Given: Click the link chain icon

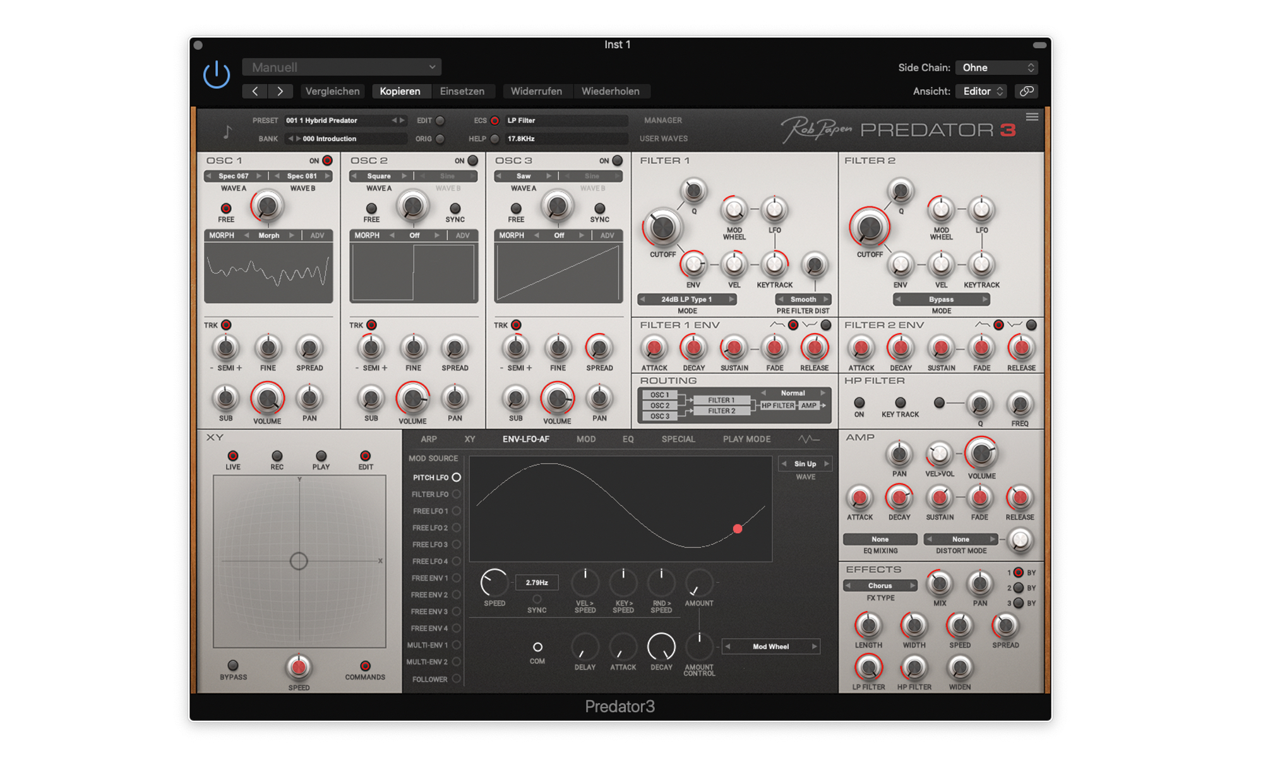Looking at the screenshot, I should 1027,91.
